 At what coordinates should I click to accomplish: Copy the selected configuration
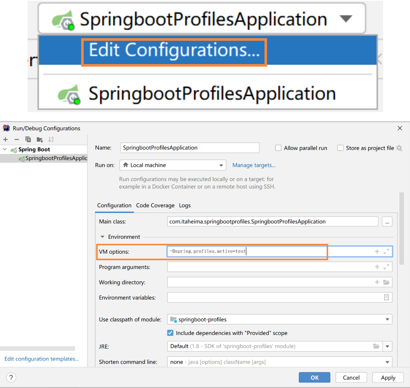[x=28, y=139]
